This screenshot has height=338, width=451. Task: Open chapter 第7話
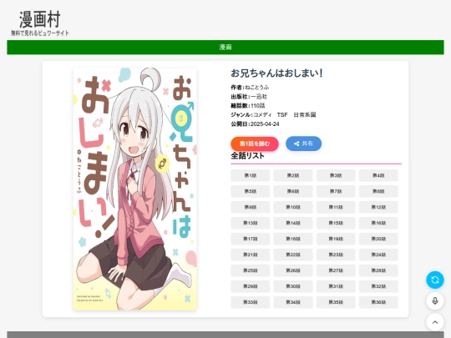click(336, 191)
